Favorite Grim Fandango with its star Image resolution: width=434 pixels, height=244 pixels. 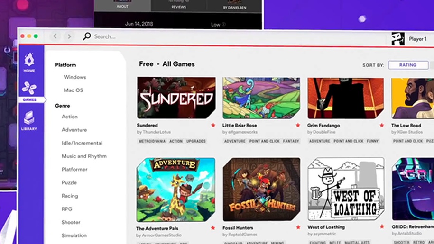click(x=382, y=125)
